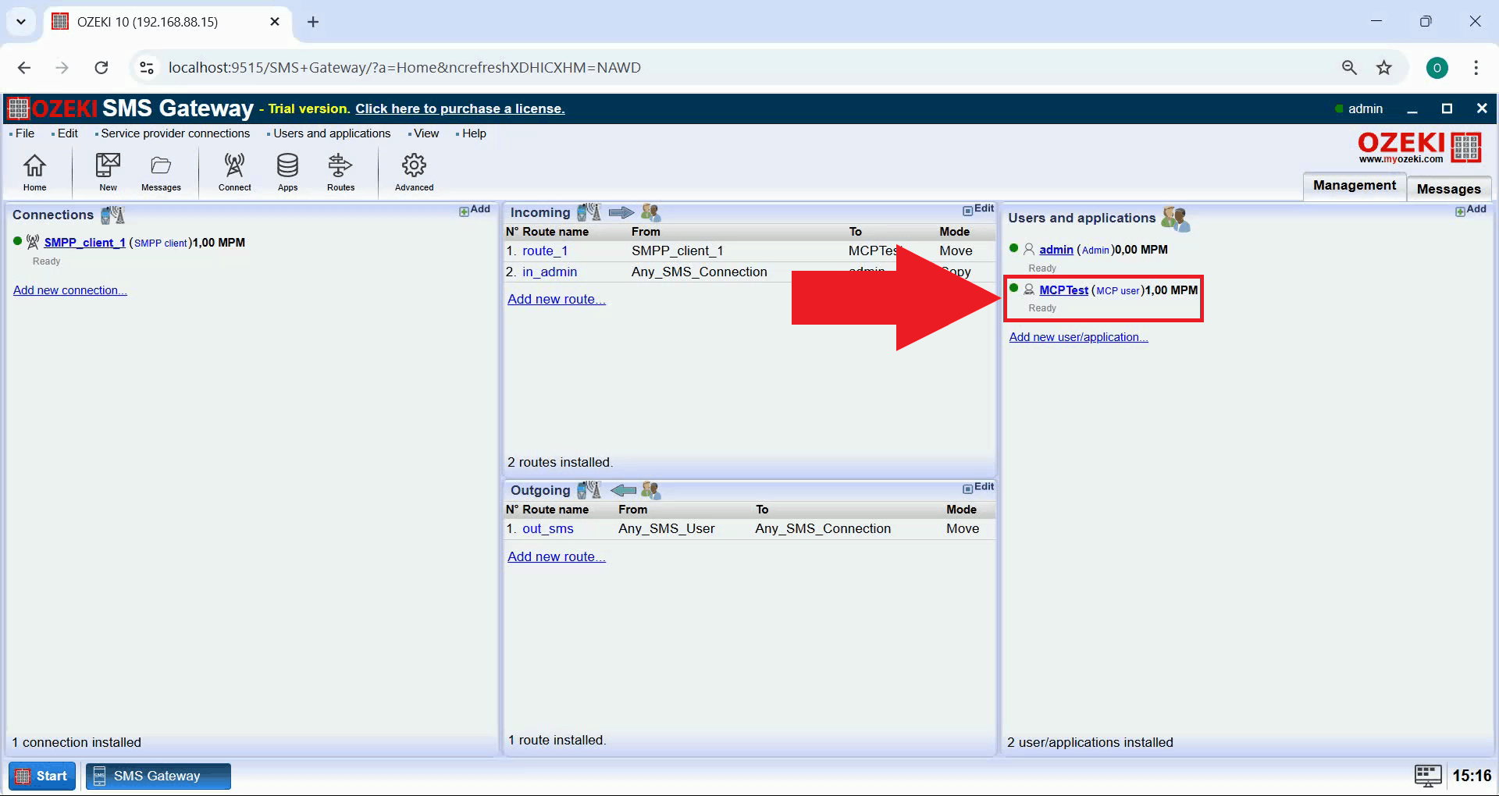The height and width of the screenshot is (796, 1499).
Task: Click the 15:16 clock in tray
Action: coord(1472,776)
